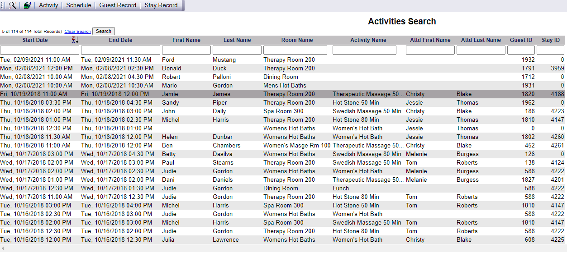Select last name Mustang in table
This screenshot has width=567, height=253.
(x=225, y=60)
